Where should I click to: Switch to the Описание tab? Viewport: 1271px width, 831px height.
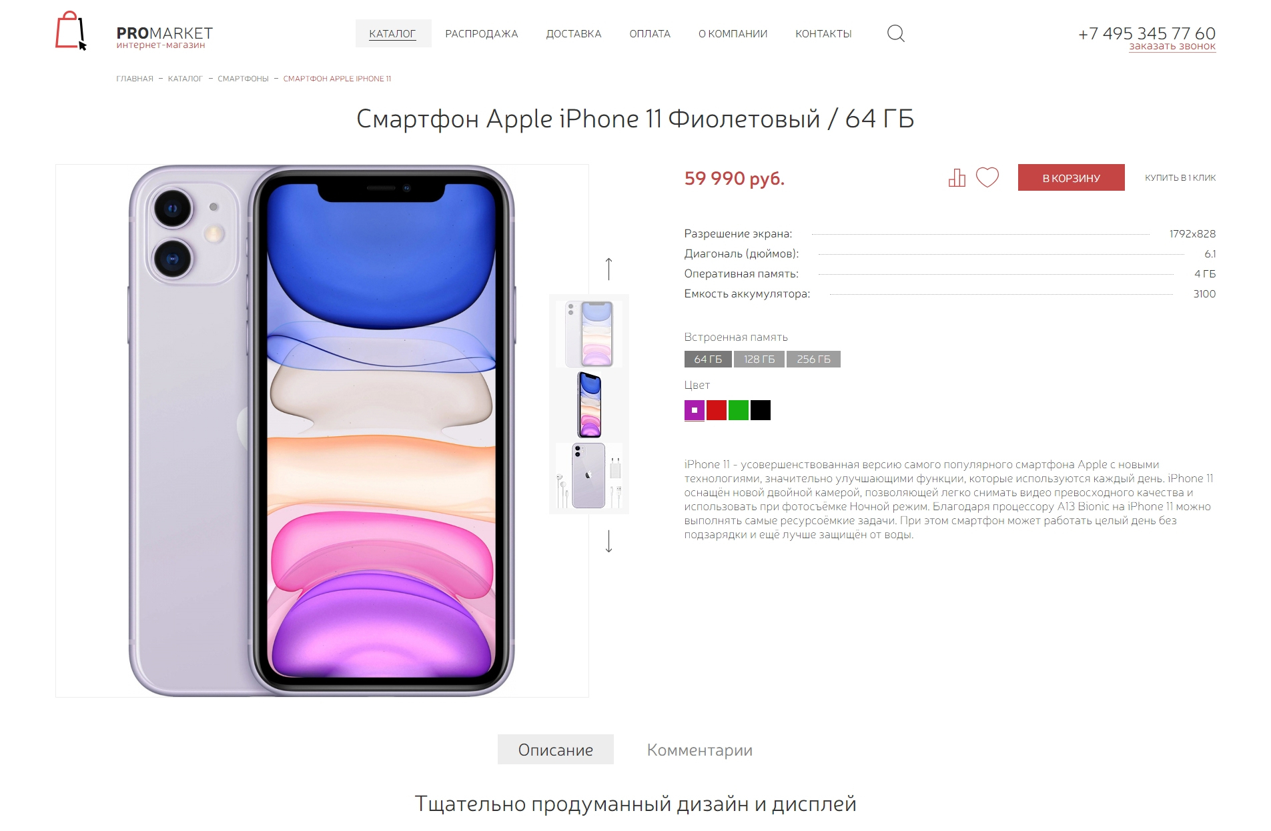tap(556, 750)
